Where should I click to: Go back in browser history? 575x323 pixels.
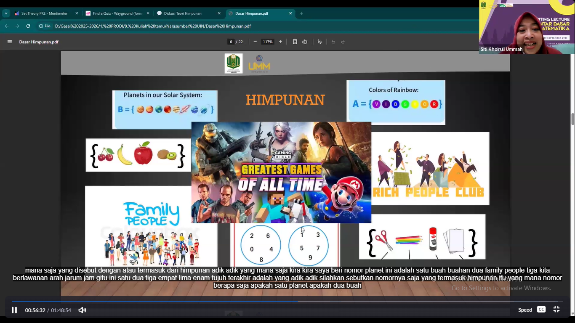tap(7, 26)
